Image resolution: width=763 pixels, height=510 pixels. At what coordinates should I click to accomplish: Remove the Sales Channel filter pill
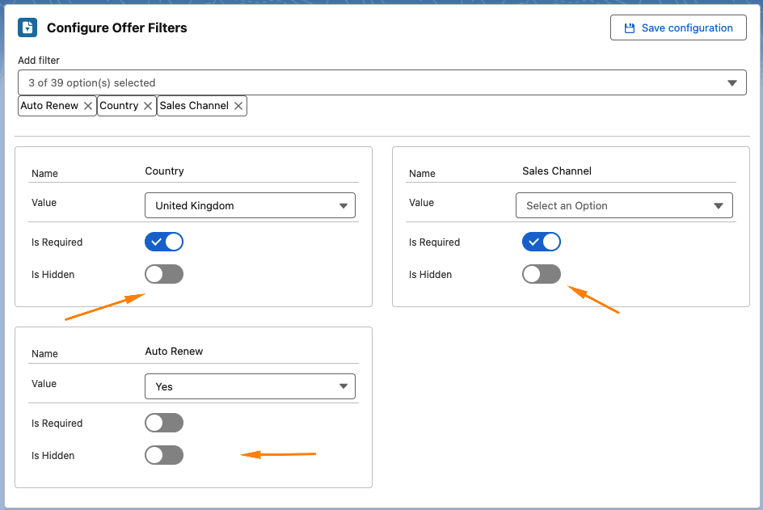click(x=238, y=106)
